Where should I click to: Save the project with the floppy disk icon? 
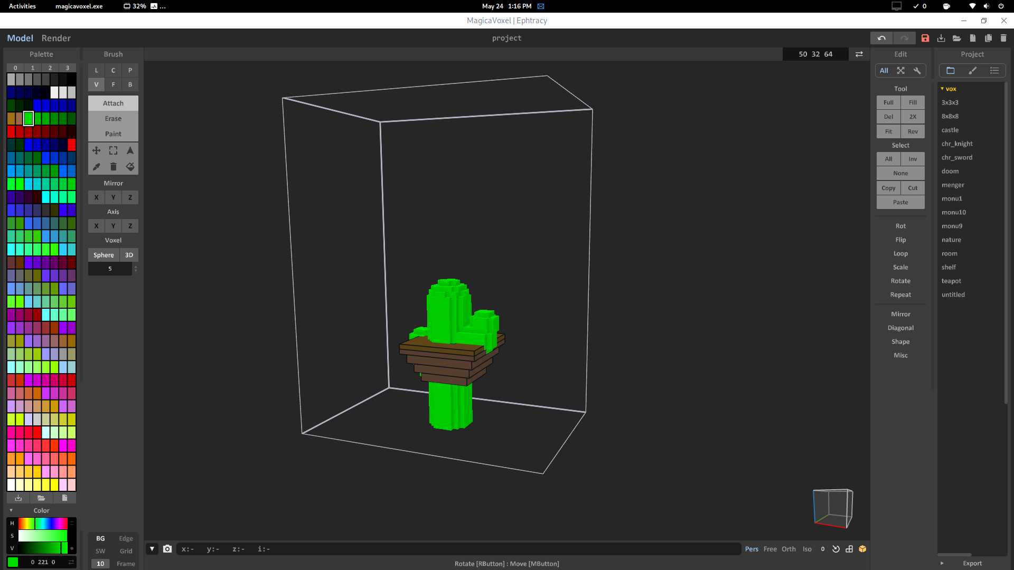click(x=925, y=38)
